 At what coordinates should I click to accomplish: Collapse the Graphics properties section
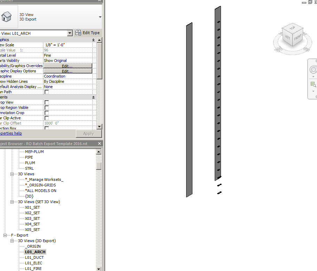tap(93, 40)
